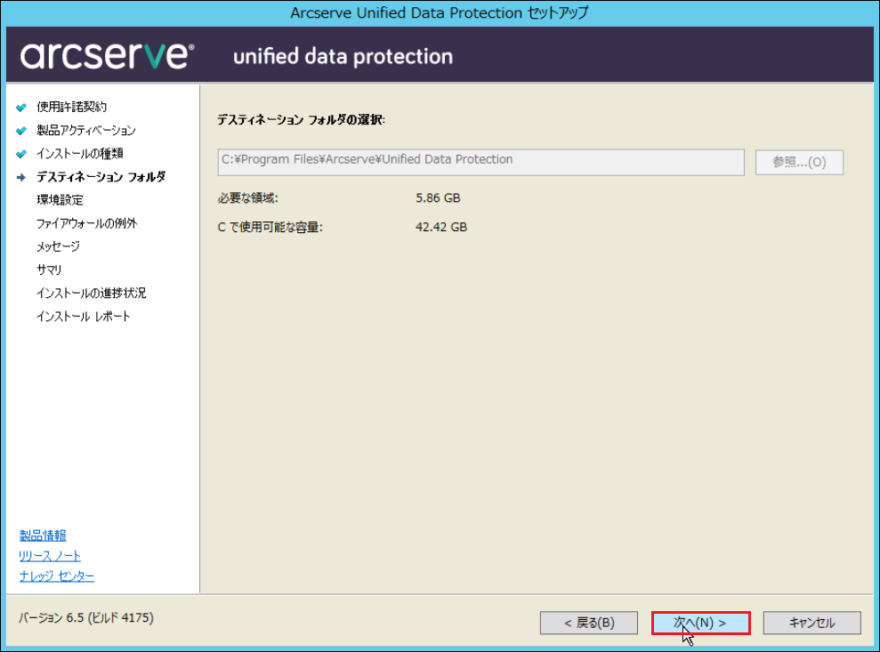This screenshot has height=652, width=880.
Task: Click the destination folder path field
Action: [481, 162]
